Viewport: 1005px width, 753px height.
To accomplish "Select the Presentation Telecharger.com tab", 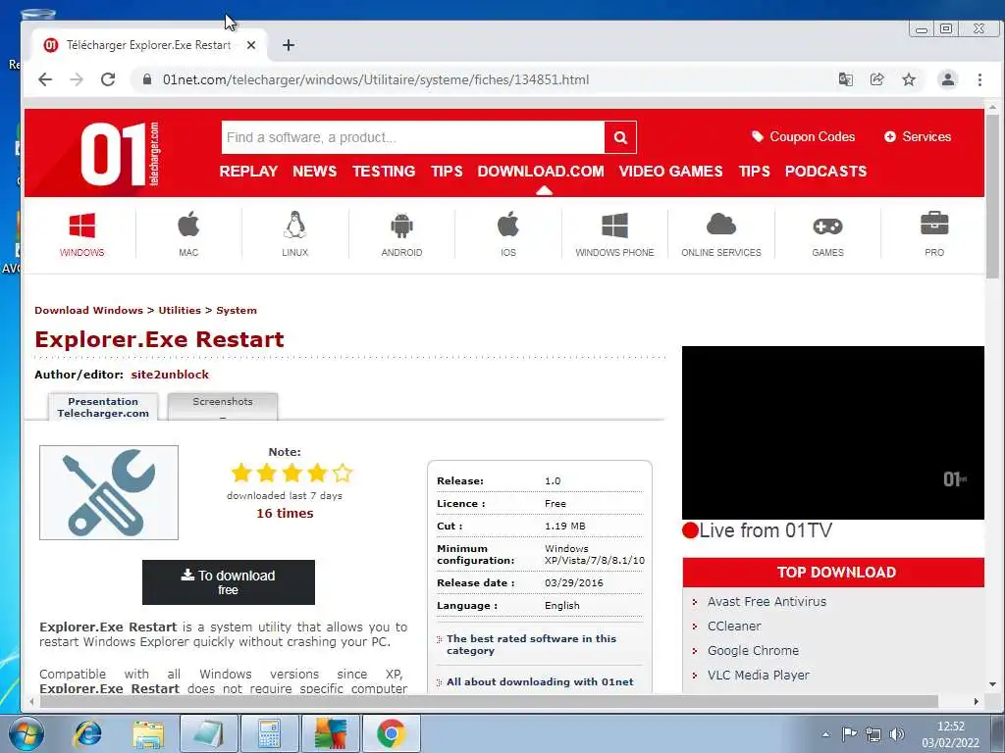I will point(103,407).
